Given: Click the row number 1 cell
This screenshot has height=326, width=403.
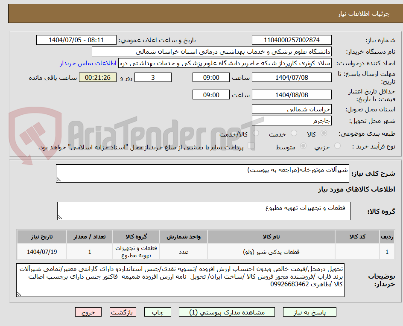Looking at the screenshot, I should 387,252.
